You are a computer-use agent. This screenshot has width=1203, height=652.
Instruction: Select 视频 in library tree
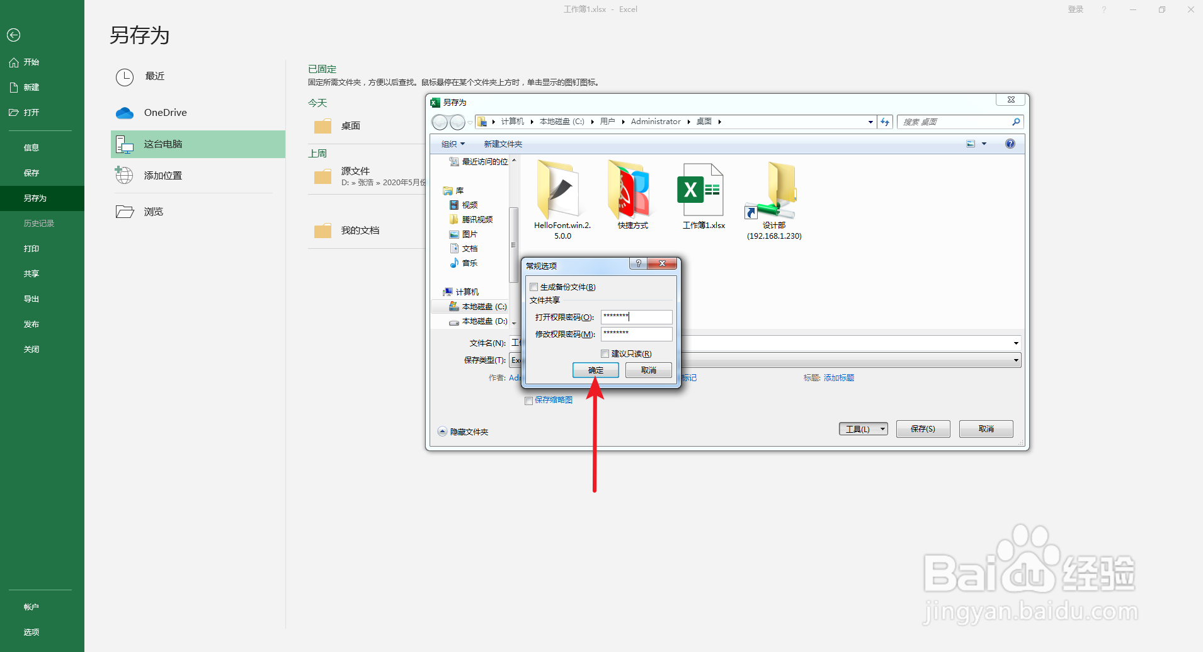pos(464,205)
